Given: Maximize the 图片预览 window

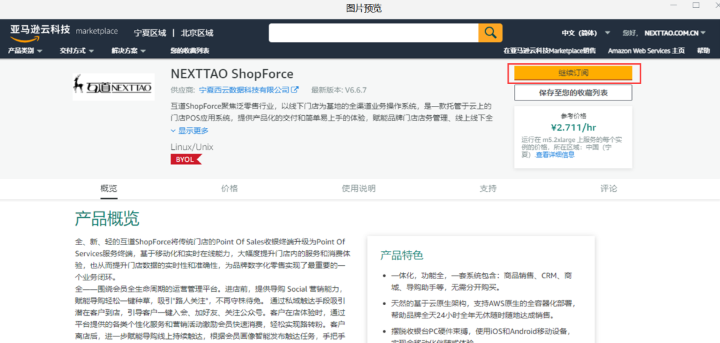Looking at the screenshot, I should (x=696, y=5).
